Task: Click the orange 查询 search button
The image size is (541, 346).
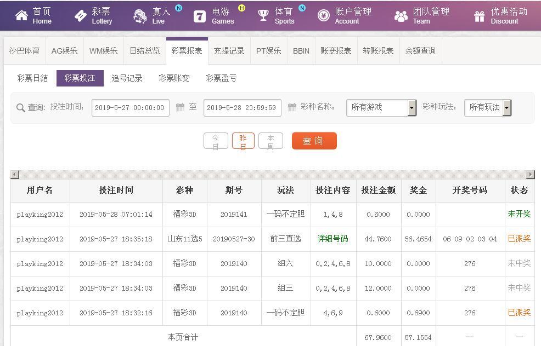Action: point(314,141)
